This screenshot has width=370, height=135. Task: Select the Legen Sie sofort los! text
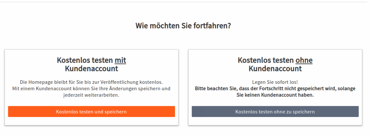pyautogui.click(x=275, y=82)
